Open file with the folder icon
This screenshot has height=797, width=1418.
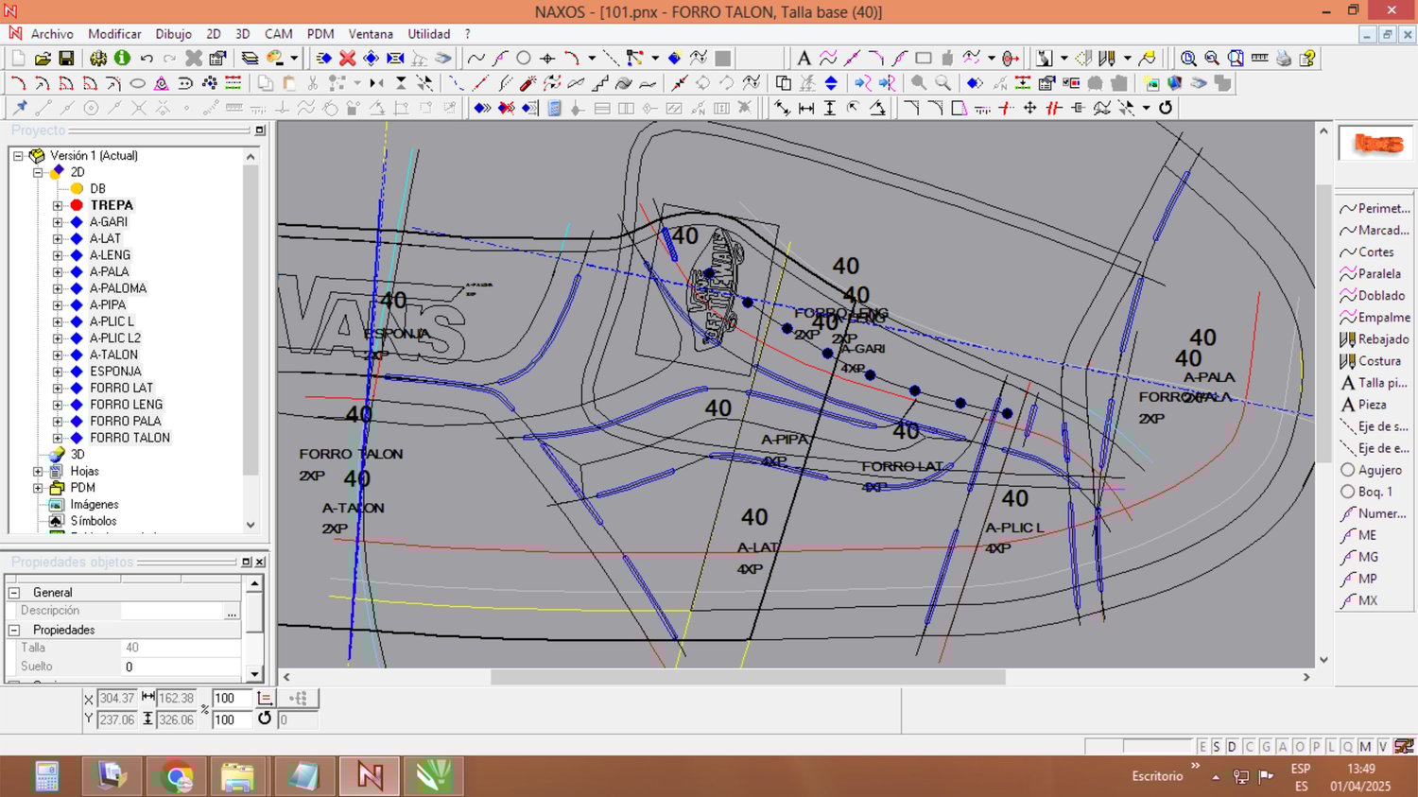click(43, 59)
